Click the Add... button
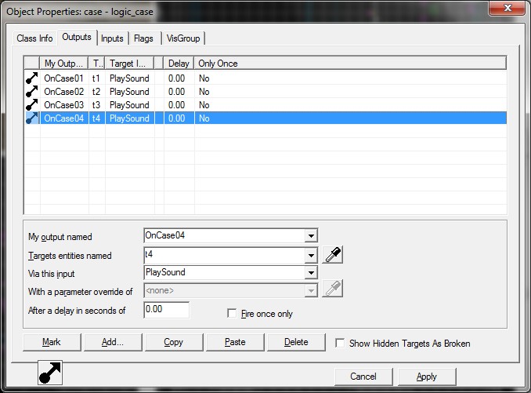 coord(113,342)
